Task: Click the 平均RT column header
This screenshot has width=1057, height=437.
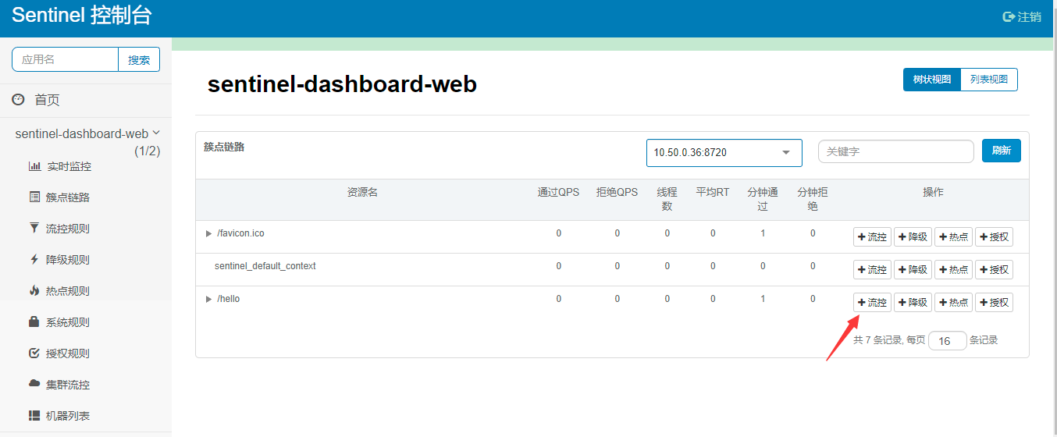Action: [x=713, y=192]
